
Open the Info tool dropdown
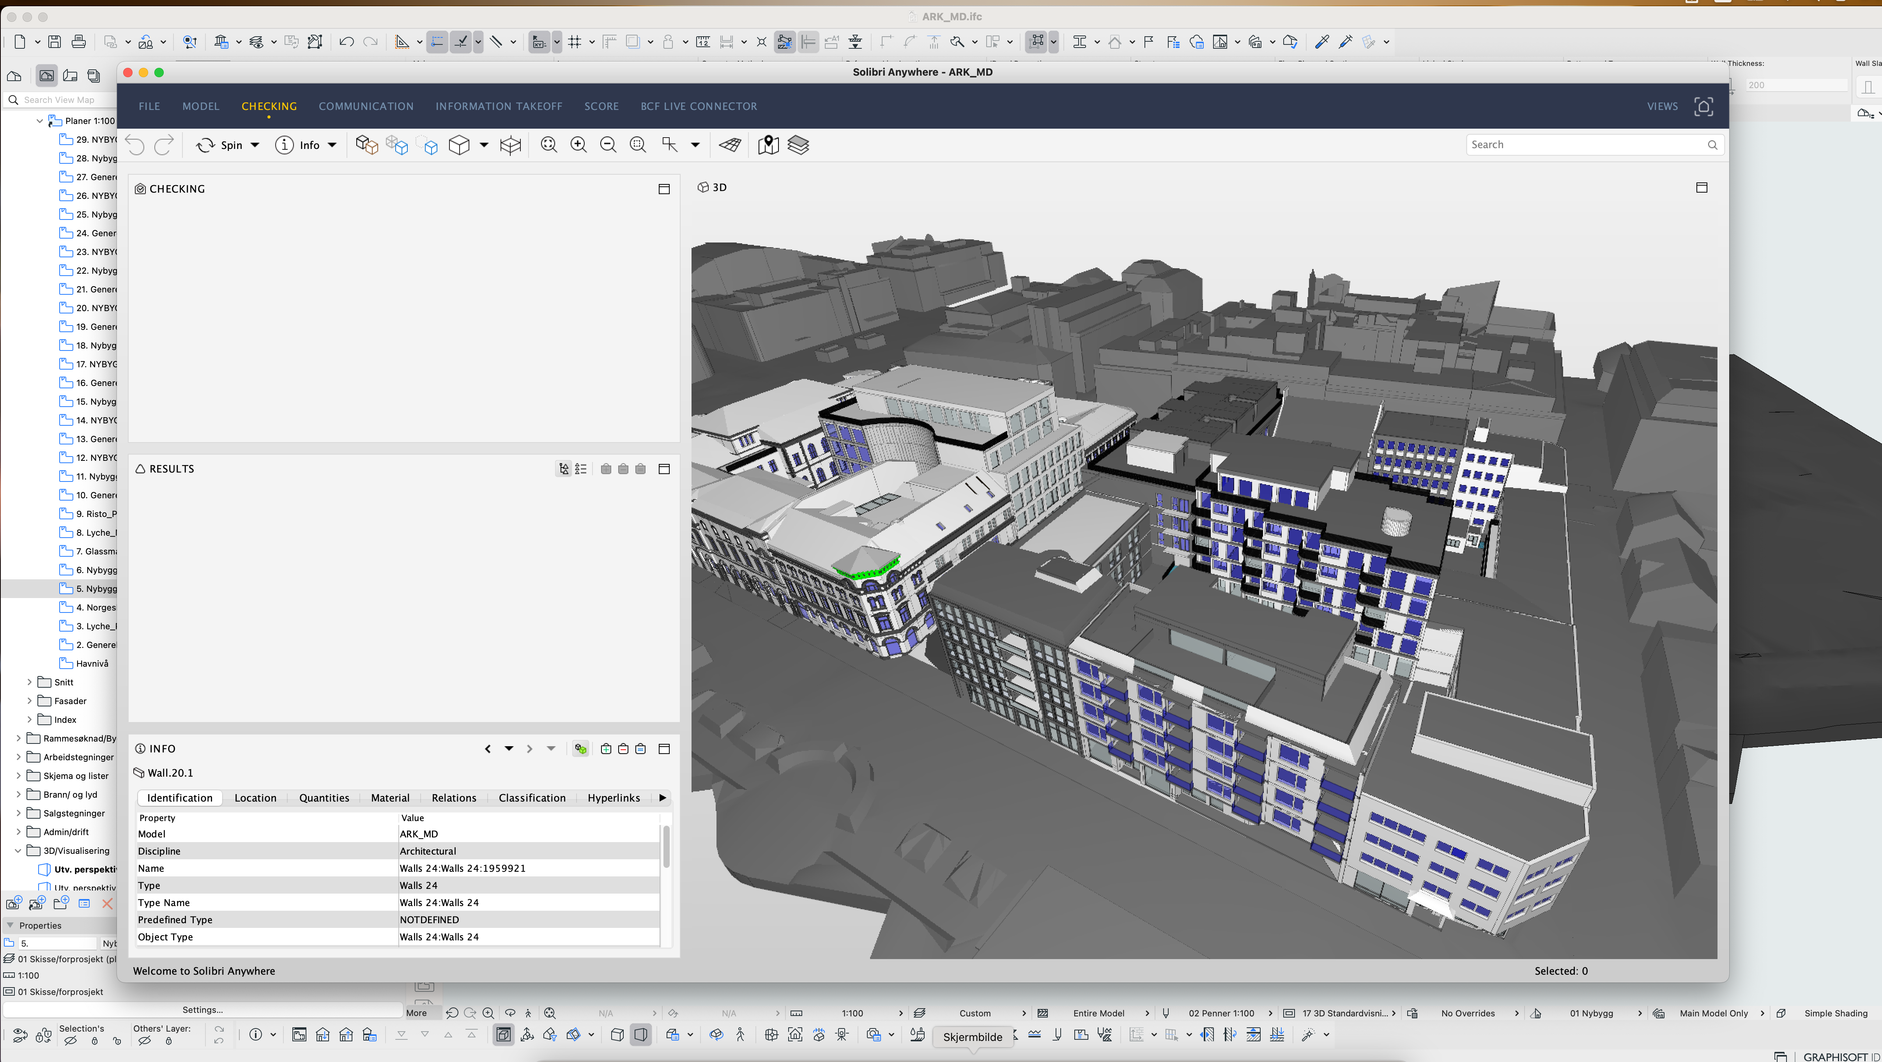pyautogui.click(x=333, y=145)
